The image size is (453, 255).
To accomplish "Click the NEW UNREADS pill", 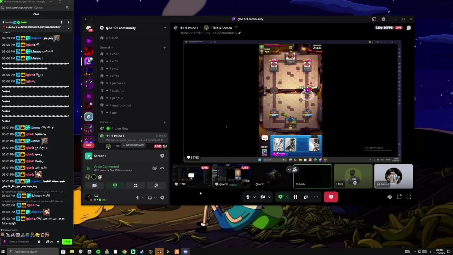I will click(133, 145).
